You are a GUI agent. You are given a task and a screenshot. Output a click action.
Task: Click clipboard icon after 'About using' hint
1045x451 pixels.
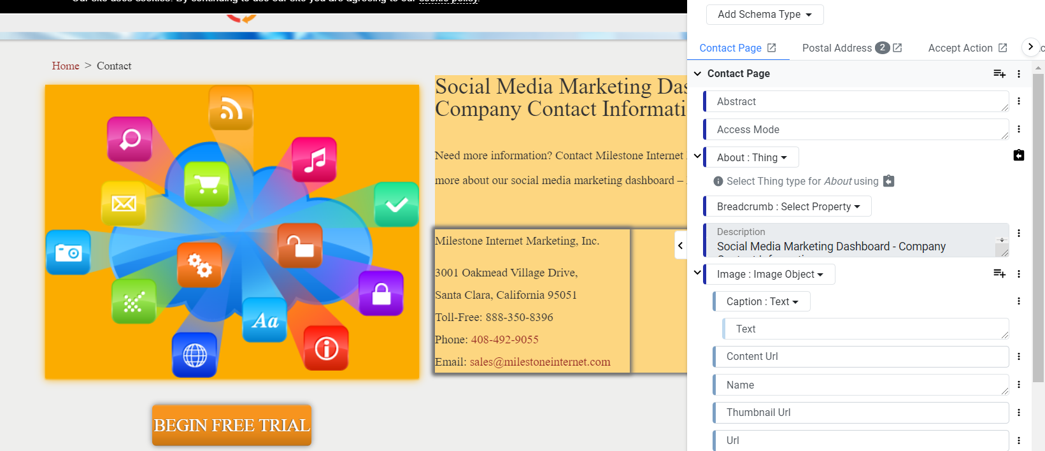point(889,181)
